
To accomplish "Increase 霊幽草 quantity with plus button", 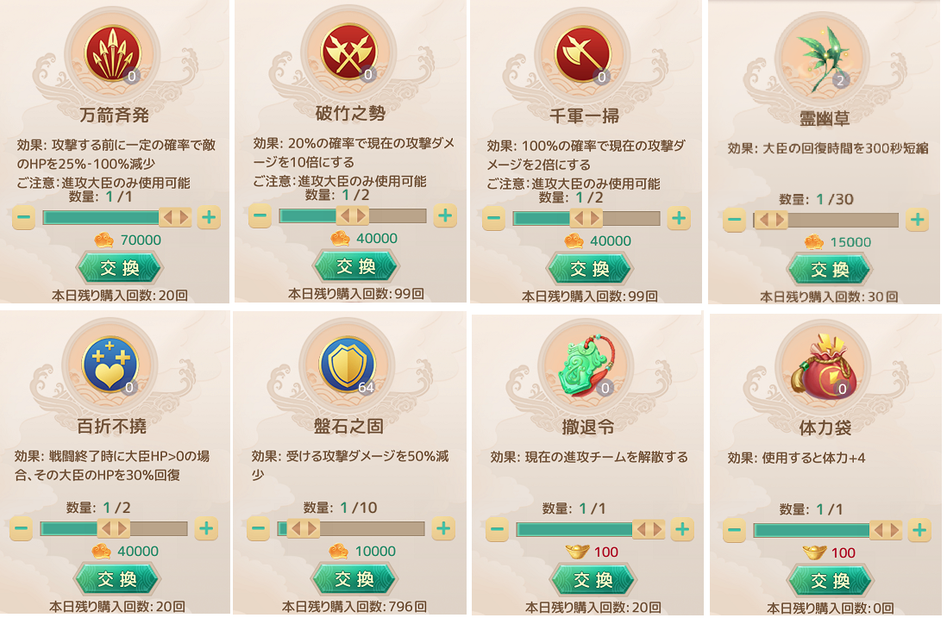I will coord(918,220).
